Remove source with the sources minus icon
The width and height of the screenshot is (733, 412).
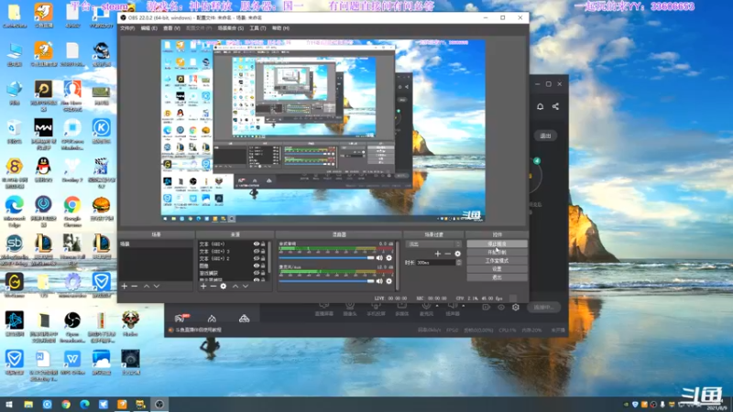(213, 286)
